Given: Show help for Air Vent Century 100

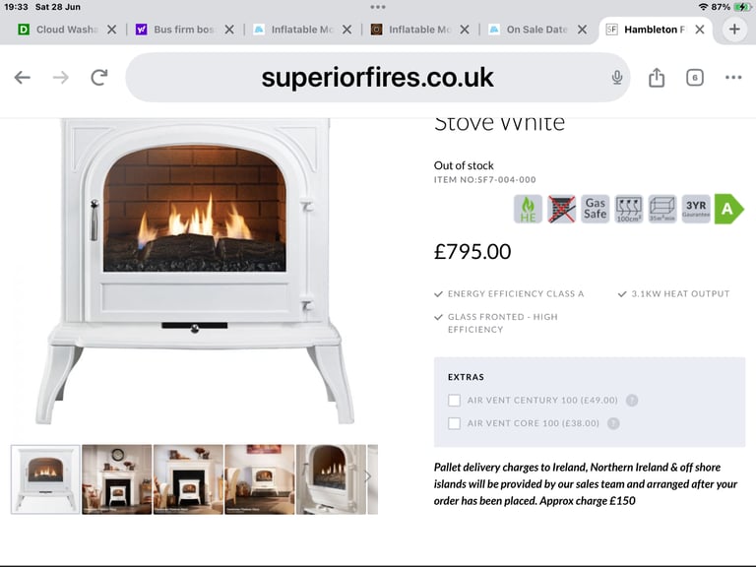Looking at the screenshot, I should coord(632,401).
